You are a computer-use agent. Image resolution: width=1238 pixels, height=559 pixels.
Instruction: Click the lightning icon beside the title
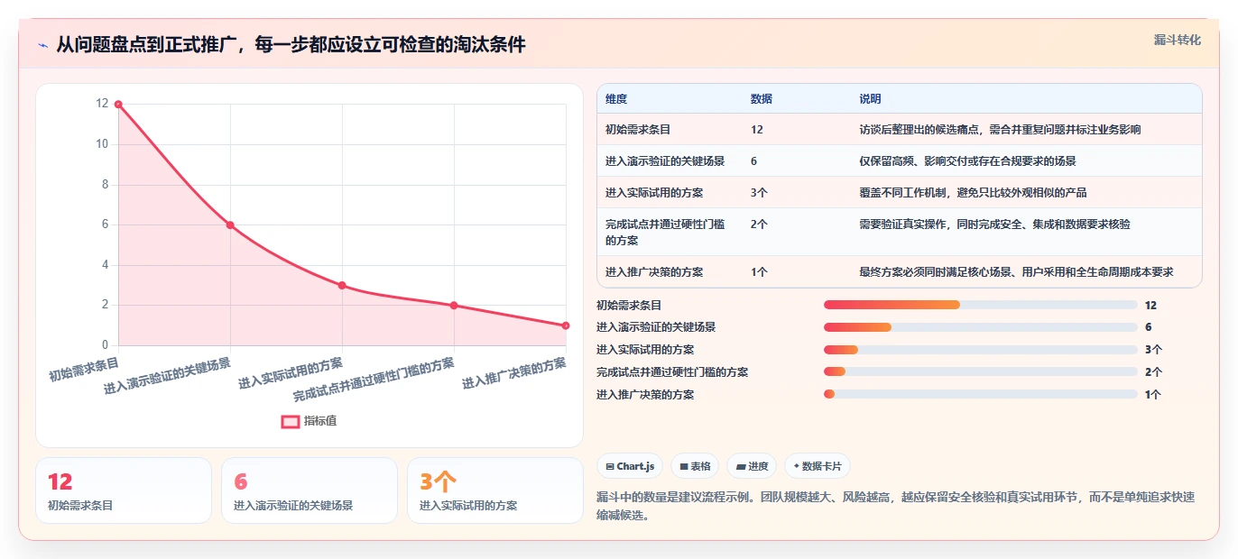point(43,45)
